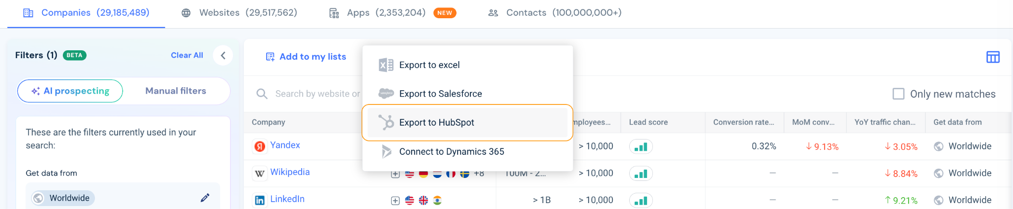Click the United States flag in LinkedIn row

click(x=410, y=201)
